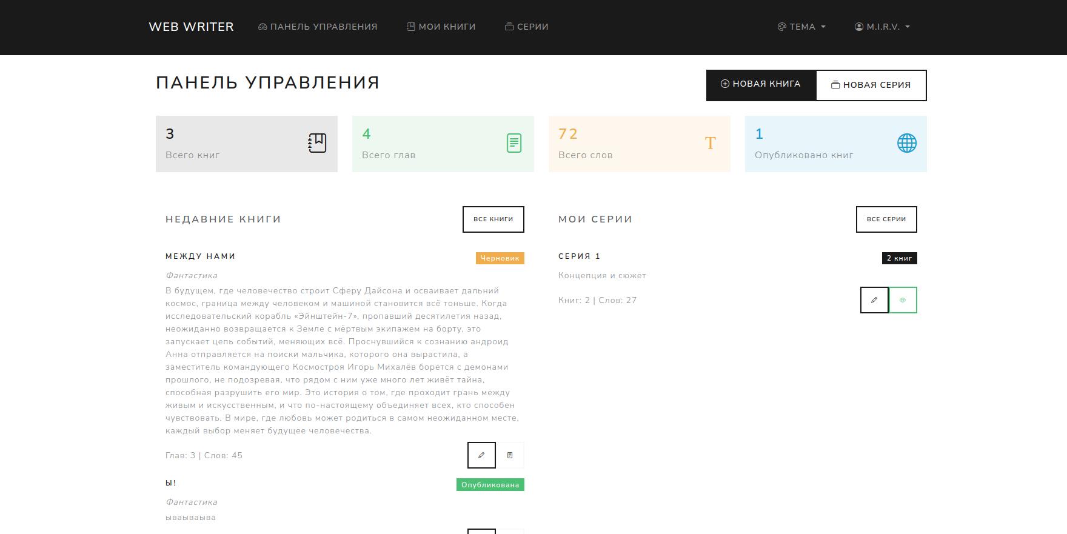View Серия 1 using the eye icon
The image size is (1067, 534).
tap(903, 300)
